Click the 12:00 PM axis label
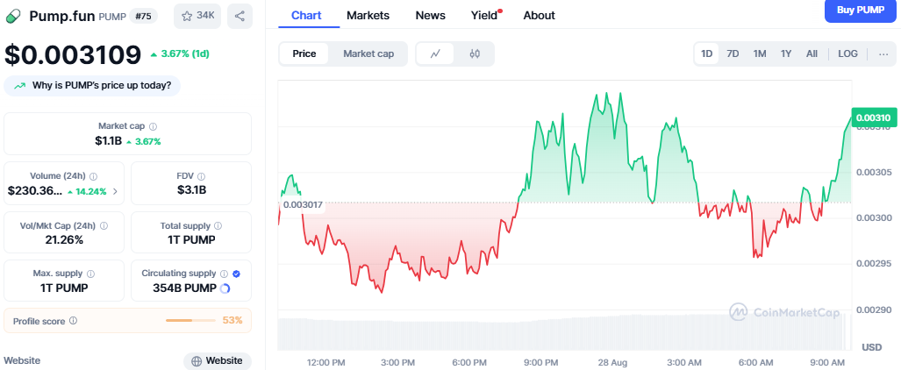The height and width of the screenshot is (370, 901). pyautogui.click(x=325, y=362)
